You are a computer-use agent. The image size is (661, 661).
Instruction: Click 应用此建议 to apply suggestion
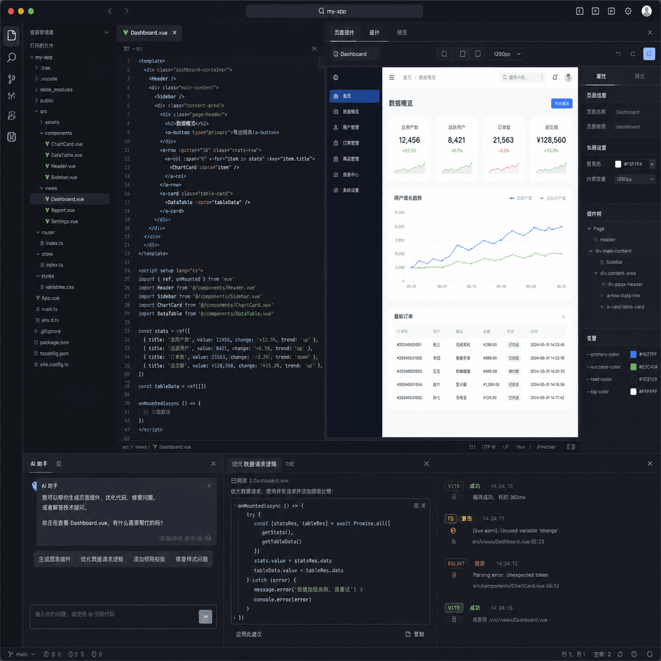click(x=249, y=634)
